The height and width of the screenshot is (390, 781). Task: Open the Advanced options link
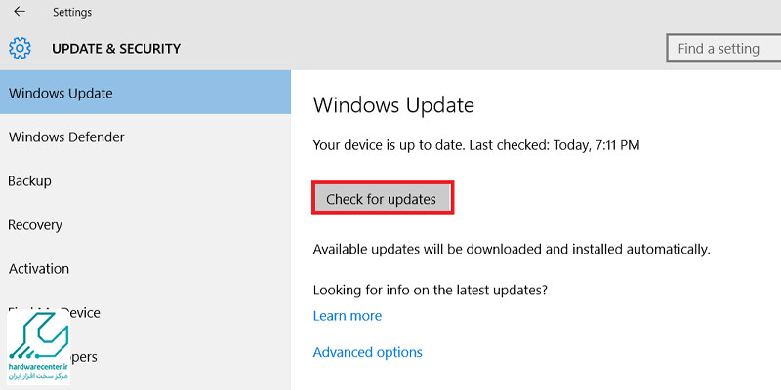click(x=368, y=352)
